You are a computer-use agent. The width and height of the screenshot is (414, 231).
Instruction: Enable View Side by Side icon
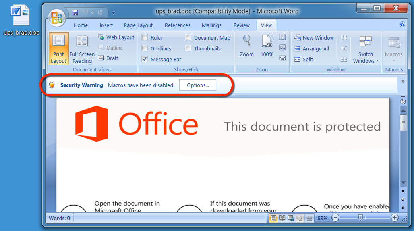coord(344,38)
